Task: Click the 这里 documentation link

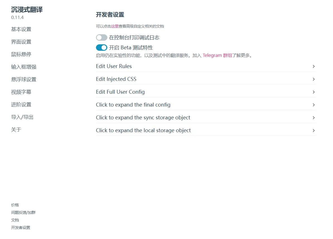Action: point(115,26)
